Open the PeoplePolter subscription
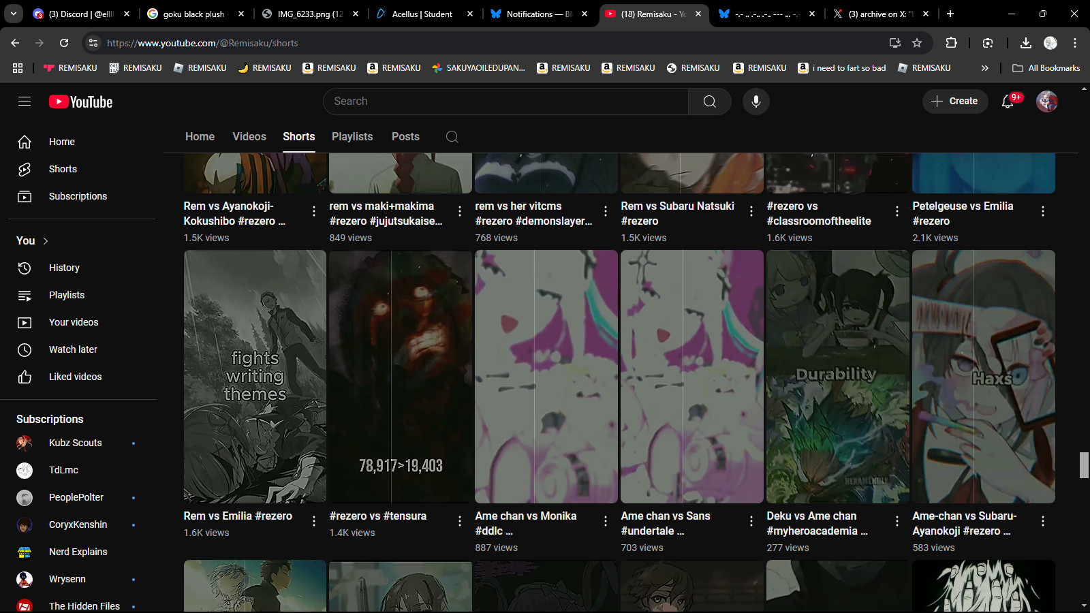The height and width of the screenshot is (613, 1090). click(x=82, y=497)
